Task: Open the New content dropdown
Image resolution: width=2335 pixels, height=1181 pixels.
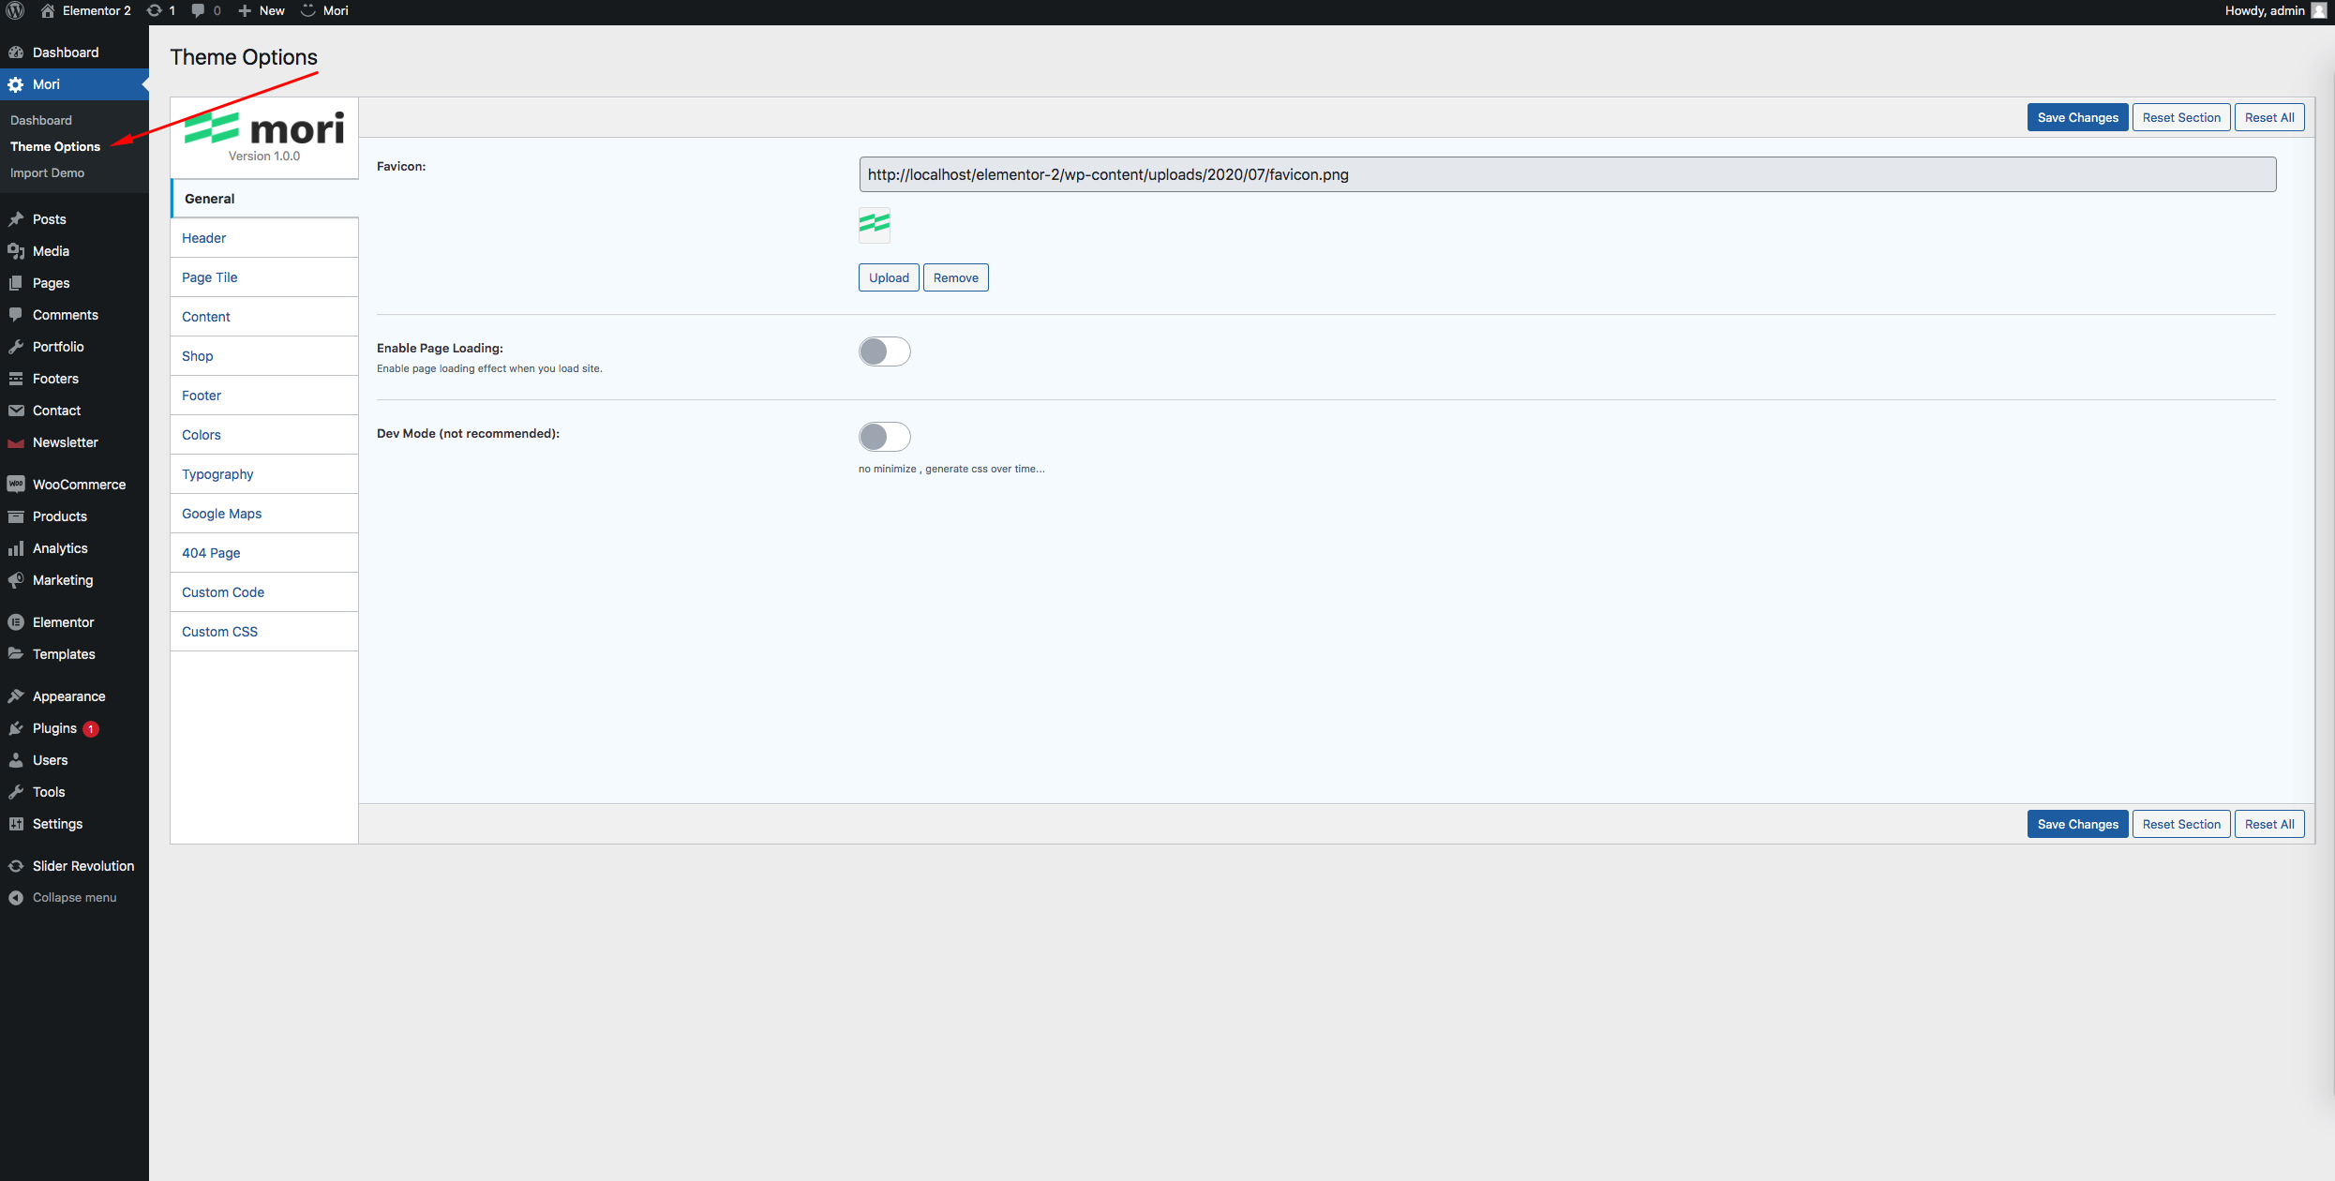Action: pos(262,10)
